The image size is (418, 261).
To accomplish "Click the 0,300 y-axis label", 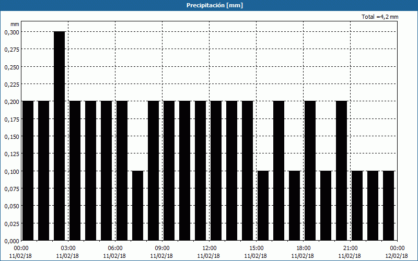I will pos(11,32).
